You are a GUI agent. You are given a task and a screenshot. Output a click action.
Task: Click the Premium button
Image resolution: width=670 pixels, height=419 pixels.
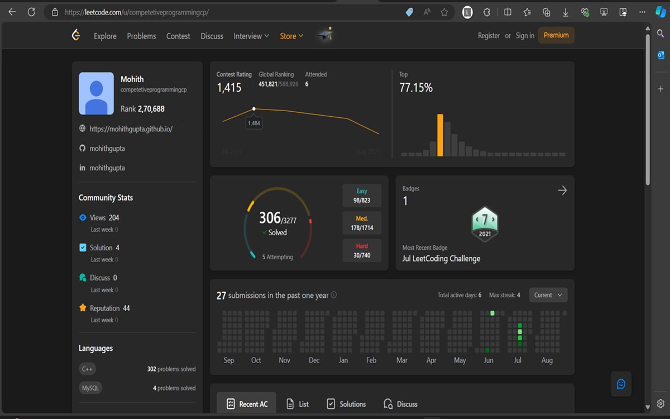(556, 35)
